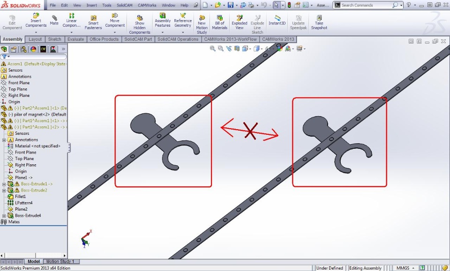Open the PropertyManager tab icon
This screenshot has height=271, width=450.
coord(14,49)
